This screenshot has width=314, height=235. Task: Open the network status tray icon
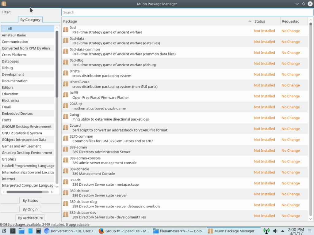point(266,231)
